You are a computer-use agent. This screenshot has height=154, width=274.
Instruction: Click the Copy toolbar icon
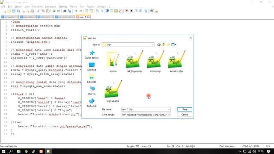point(43,11)
